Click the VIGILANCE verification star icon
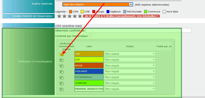The height and width of the screenshot is (98, 205). click(61, 71)
